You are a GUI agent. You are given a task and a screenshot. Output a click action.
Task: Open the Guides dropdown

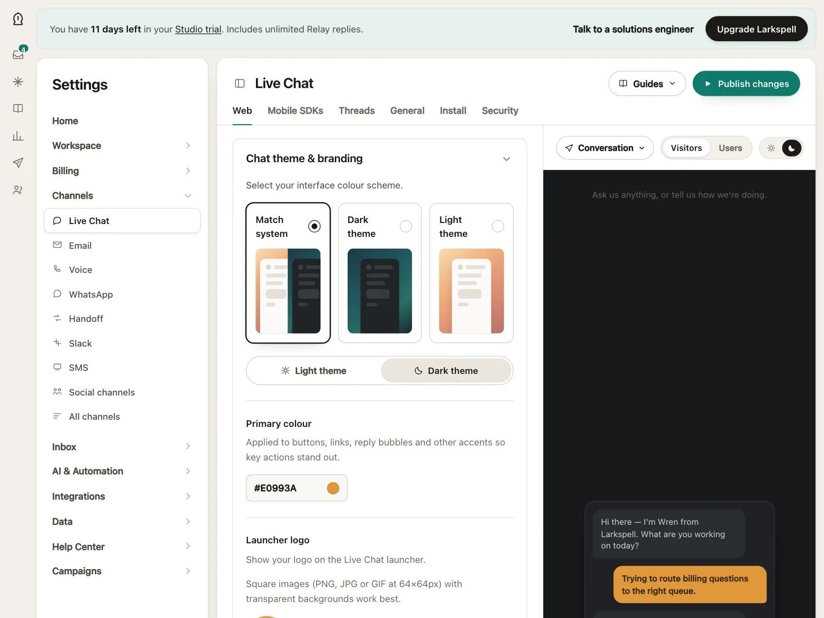click(x=647, y=83)
